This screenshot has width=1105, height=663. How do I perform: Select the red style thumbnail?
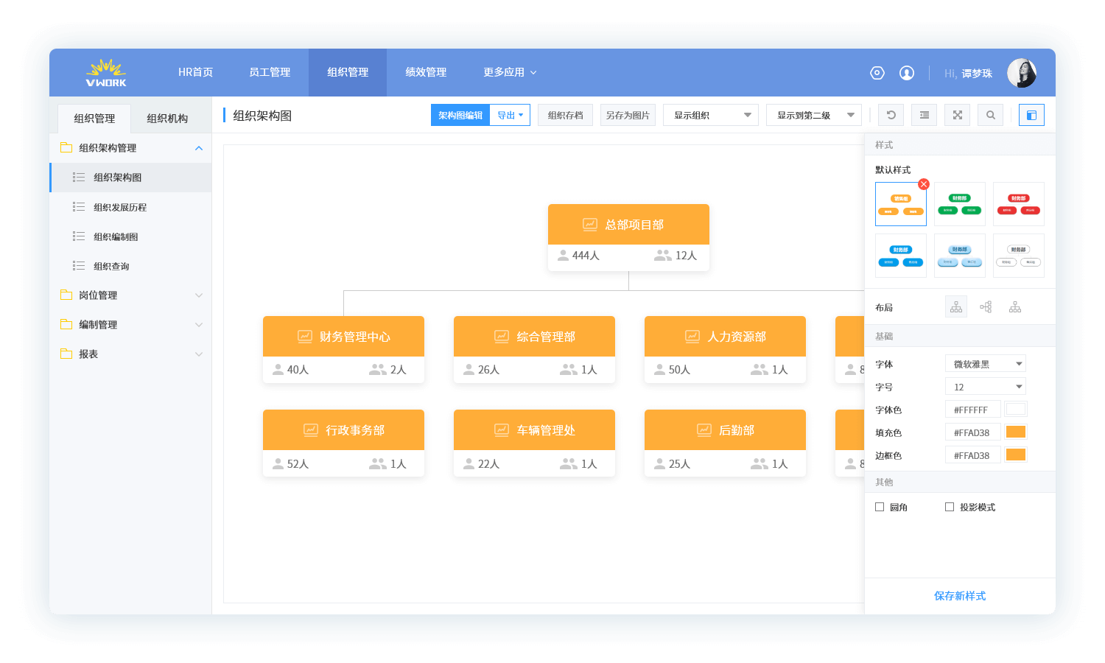tap(1019, 204)
